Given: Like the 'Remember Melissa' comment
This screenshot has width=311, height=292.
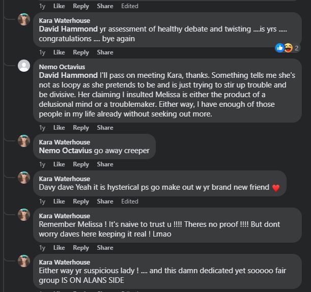Looking at the screenshot, I should (x=59, y=248).
